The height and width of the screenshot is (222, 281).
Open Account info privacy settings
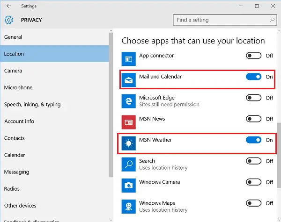[19, 121]
